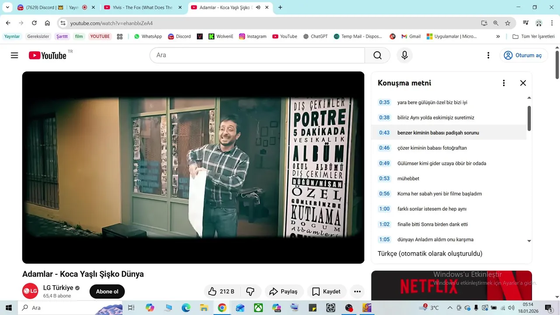Open media controls icon in Chrome toolbar
Screen dimensions: 560x315
(x=526, y=23)
